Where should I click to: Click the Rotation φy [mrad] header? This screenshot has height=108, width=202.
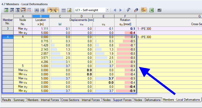(x=125, y=22)
